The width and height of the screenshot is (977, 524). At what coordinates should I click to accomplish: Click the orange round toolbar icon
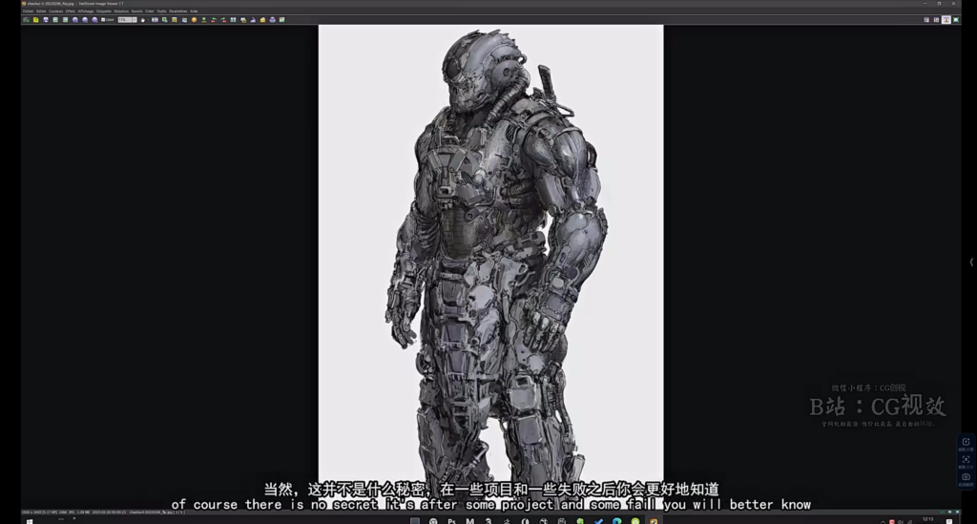[x=194, y=20]
